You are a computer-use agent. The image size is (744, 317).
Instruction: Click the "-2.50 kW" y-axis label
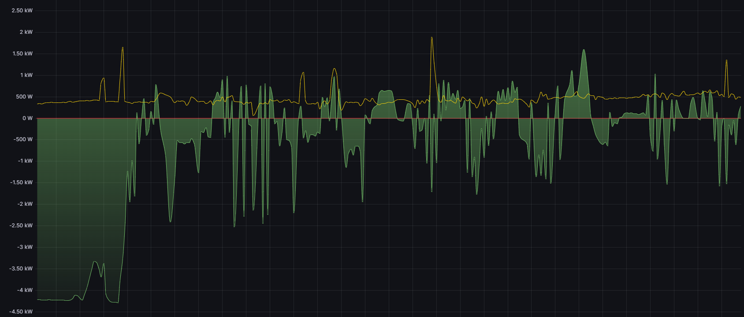(x=21, y=226)
